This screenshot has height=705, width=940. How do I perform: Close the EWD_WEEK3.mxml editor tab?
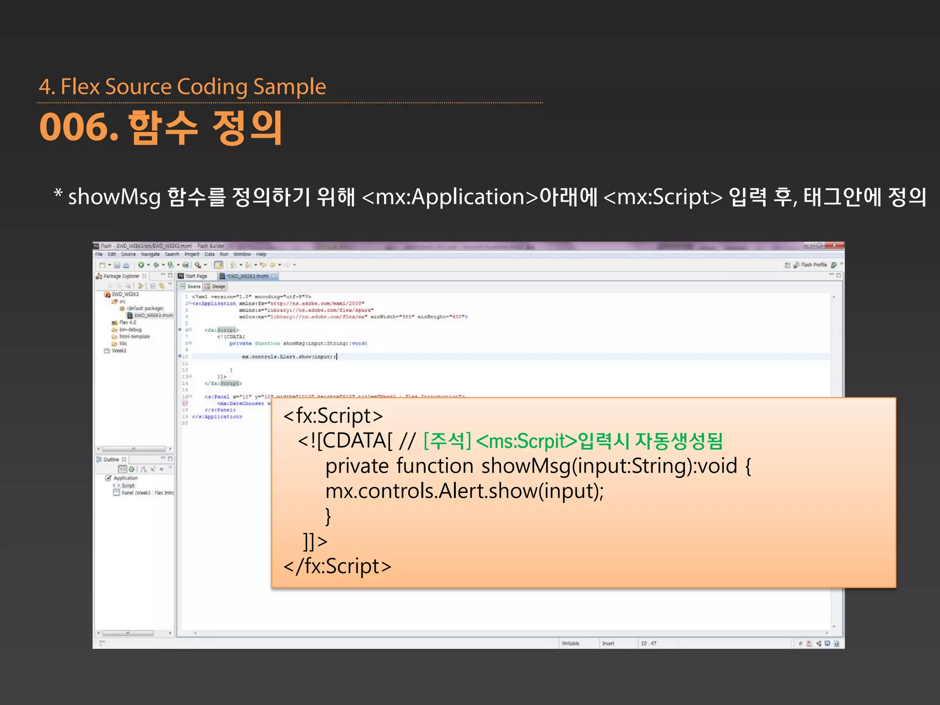pos(274,276)
